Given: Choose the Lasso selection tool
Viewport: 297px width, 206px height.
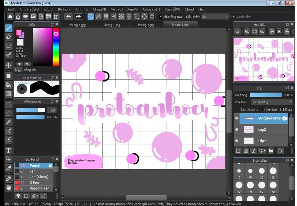Looking at the screenshot, I should [8, 113].
